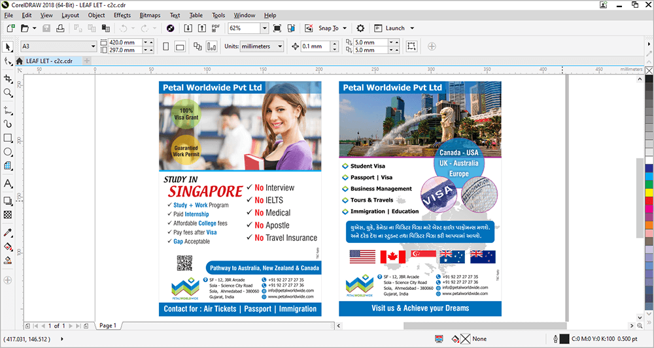This screenshot has height=348, width=654.
Task: Select the Rectangle tool
Action: [x=8, y=138]
